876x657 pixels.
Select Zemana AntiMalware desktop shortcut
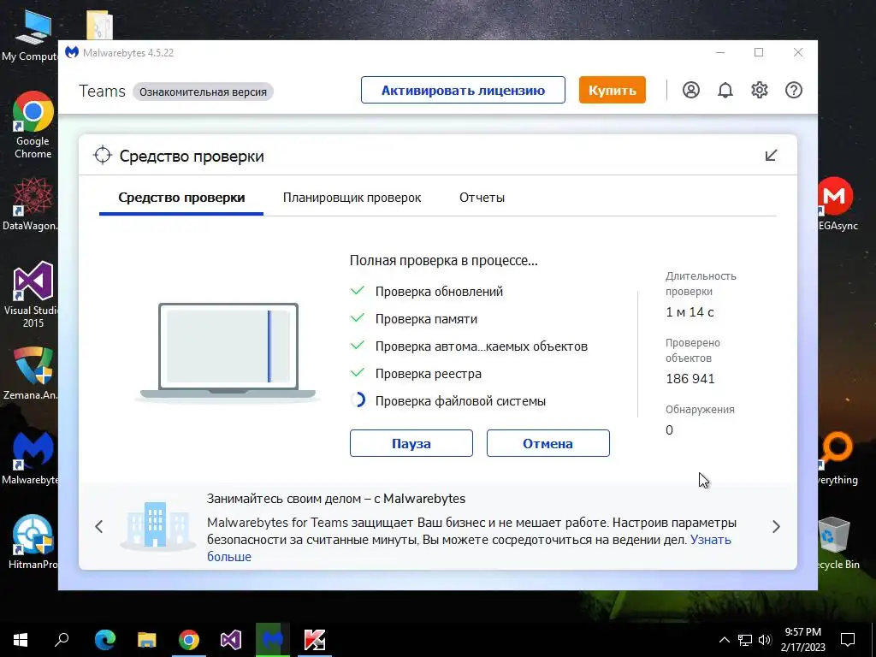coord(31,373)
